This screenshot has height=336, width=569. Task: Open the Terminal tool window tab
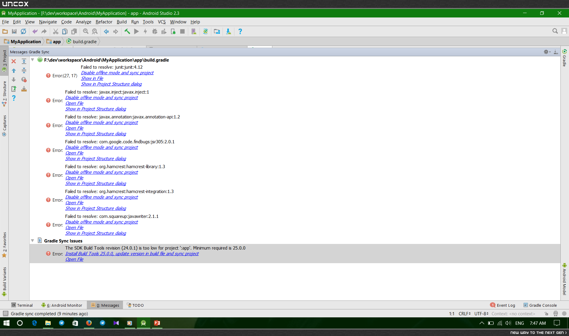(x=22, y=305)
